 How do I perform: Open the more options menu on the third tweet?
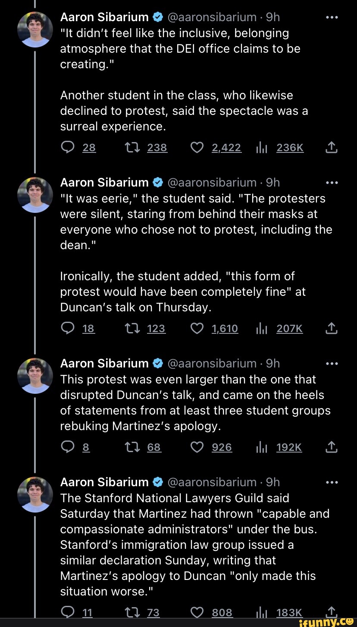[x=332, y=363]
